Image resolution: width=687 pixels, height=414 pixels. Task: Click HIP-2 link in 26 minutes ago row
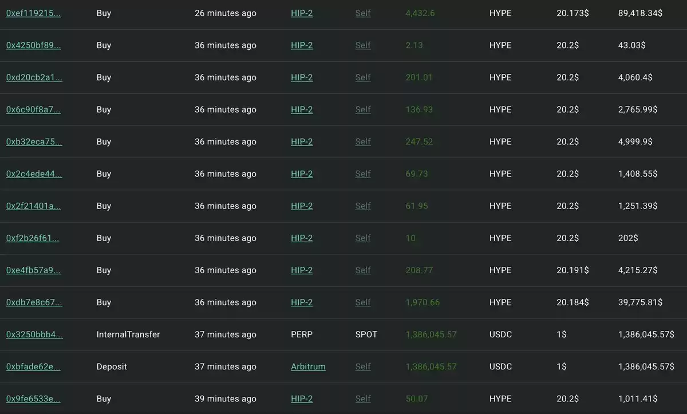302,13
